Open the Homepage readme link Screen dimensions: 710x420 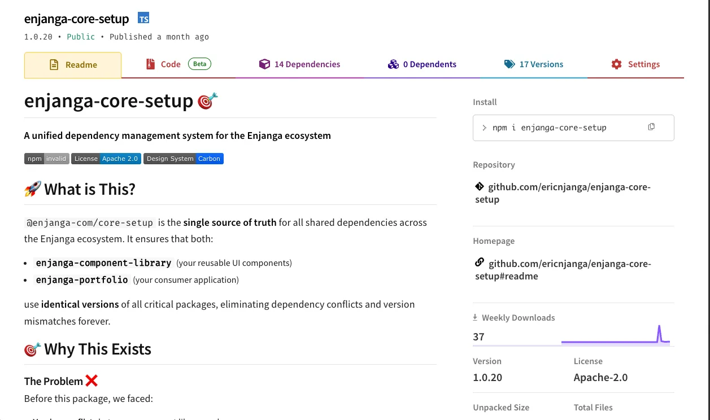tap(563, 269)
